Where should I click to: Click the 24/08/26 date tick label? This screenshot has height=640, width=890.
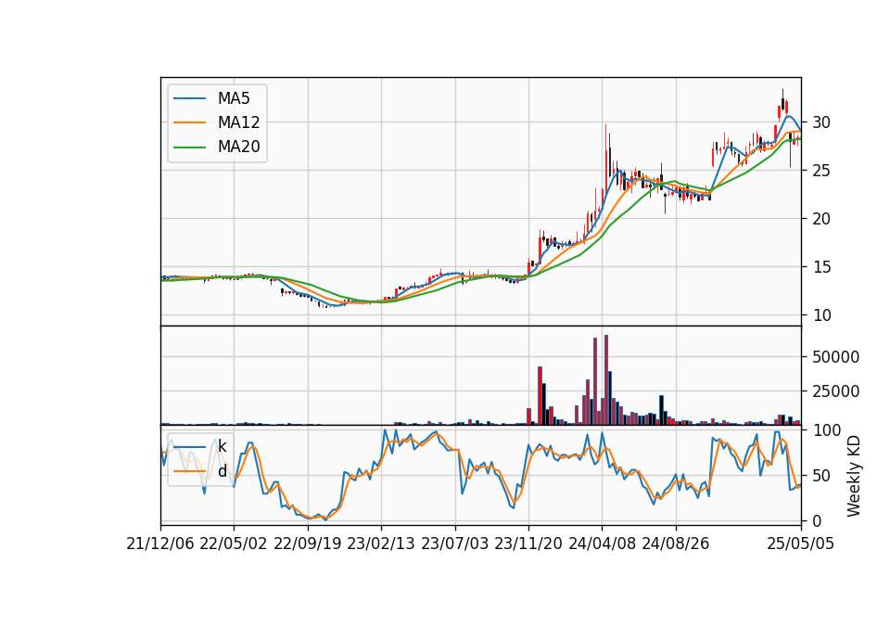(x=676, y=544)
